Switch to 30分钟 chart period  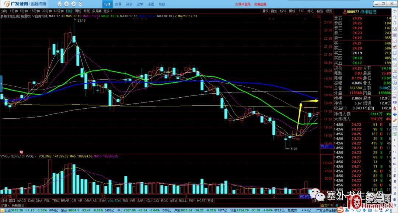click(x=47, y=11)
